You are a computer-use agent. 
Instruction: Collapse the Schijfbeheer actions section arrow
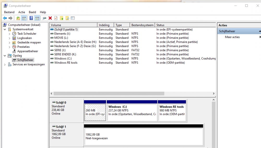tap(260, 31)
